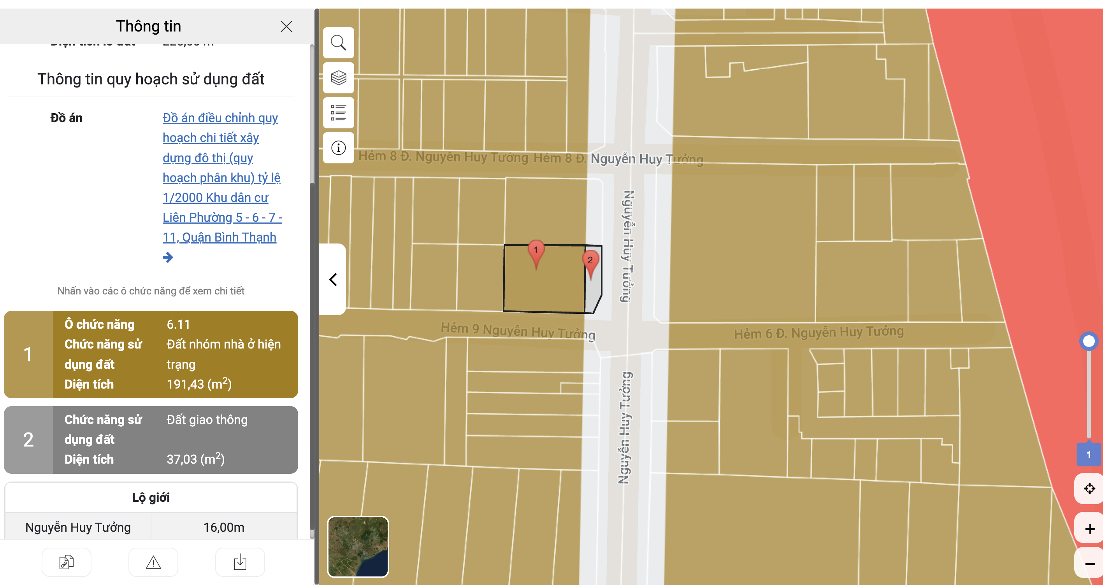The width and height of the screenshot is (1103, 585).
Task: Close the Thông tin panel
Action: click(286, 26)
